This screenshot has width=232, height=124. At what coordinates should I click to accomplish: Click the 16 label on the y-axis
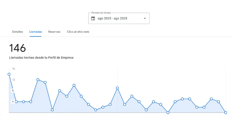pyautogui.click(x=14, y=69)
